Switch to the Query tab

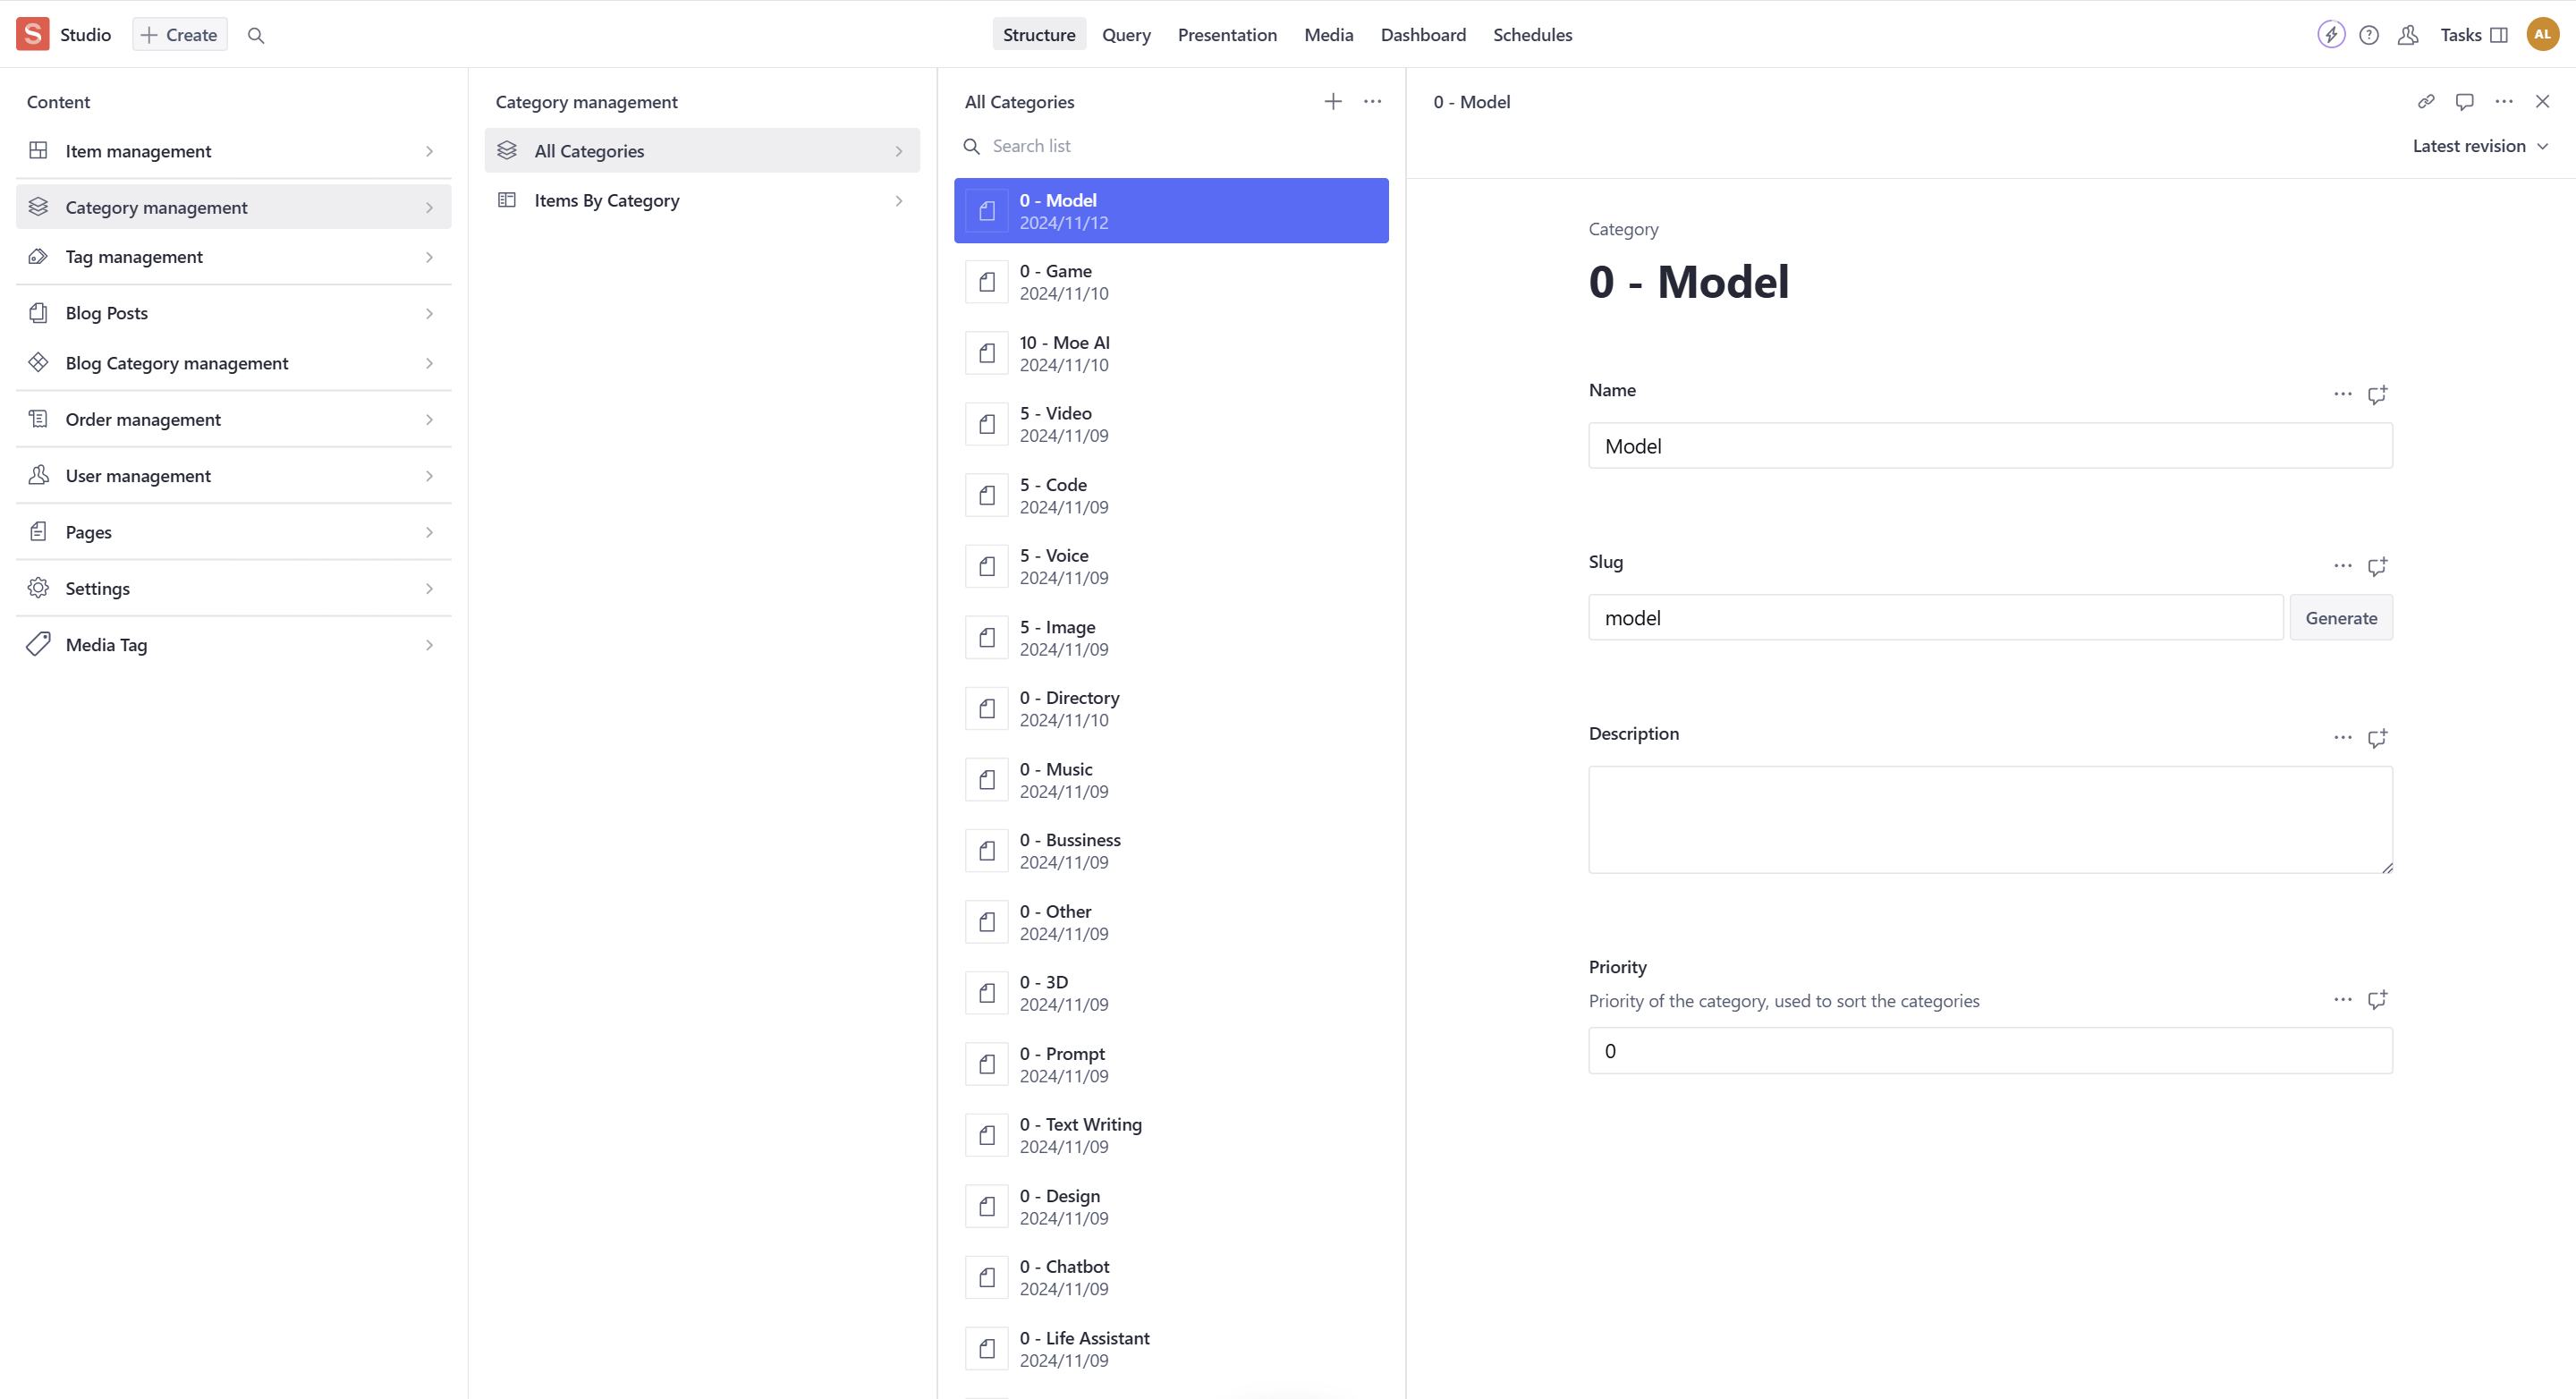coord(1126,35)
